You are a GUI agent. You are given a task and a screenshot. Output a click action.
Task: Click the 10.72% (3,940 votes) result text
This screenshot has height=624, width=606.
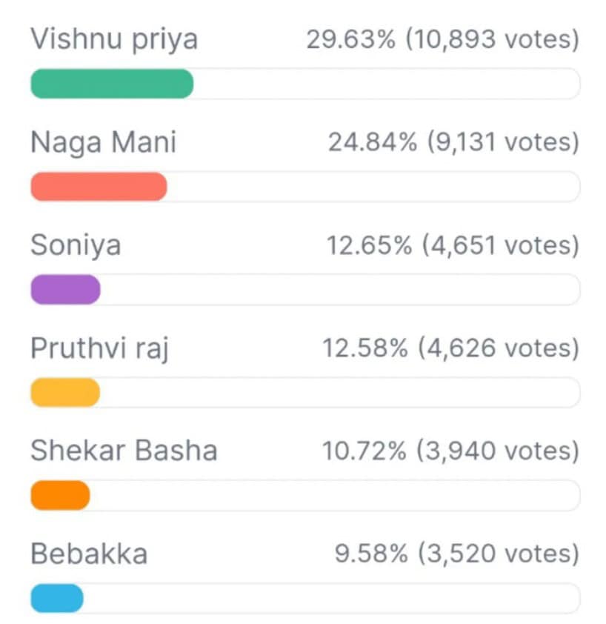point(451,451)
